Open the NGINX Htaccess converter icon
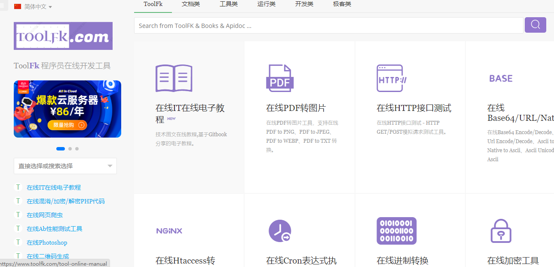 (x=169, y=231)
